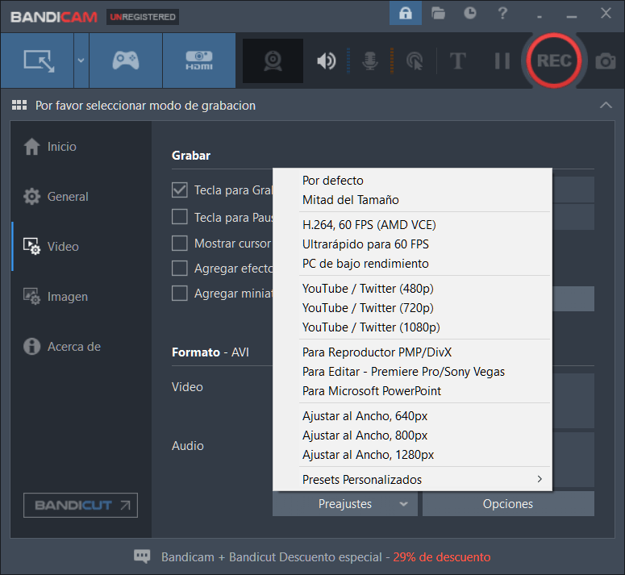Screen dimensions: 625x575
Task: Select screen rectangle recording mode
Action: click(37, 60)
